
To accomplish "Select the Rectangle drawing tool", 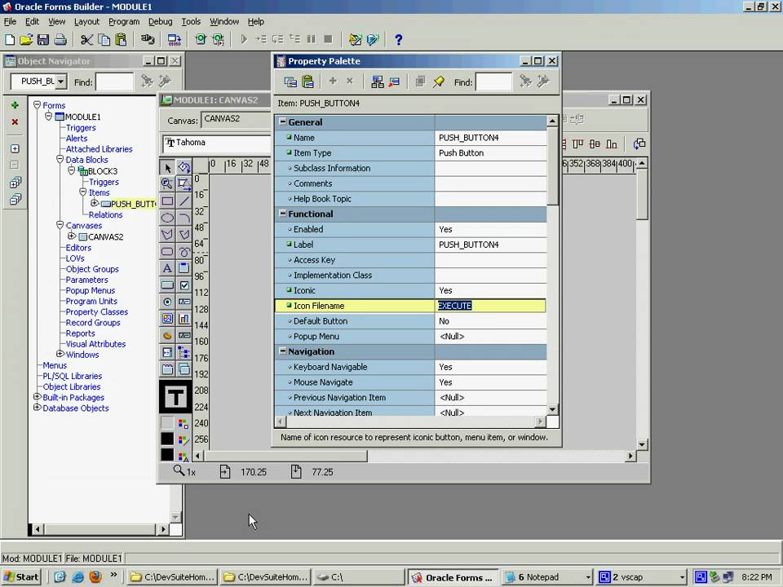I will click(x=167, y=201).
